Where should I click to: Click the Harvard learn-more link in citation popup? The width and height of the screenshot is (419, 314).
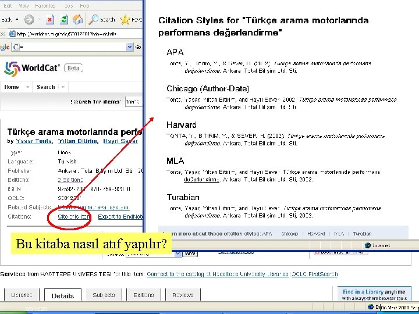click(316, 234)
